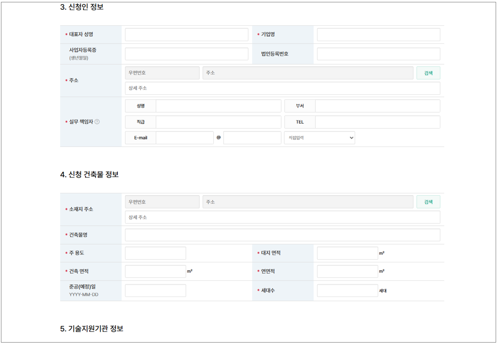This screenshot has height=344, width=498.
Task: Click the 법인등록번호 input field
Action: coord(378,54)
